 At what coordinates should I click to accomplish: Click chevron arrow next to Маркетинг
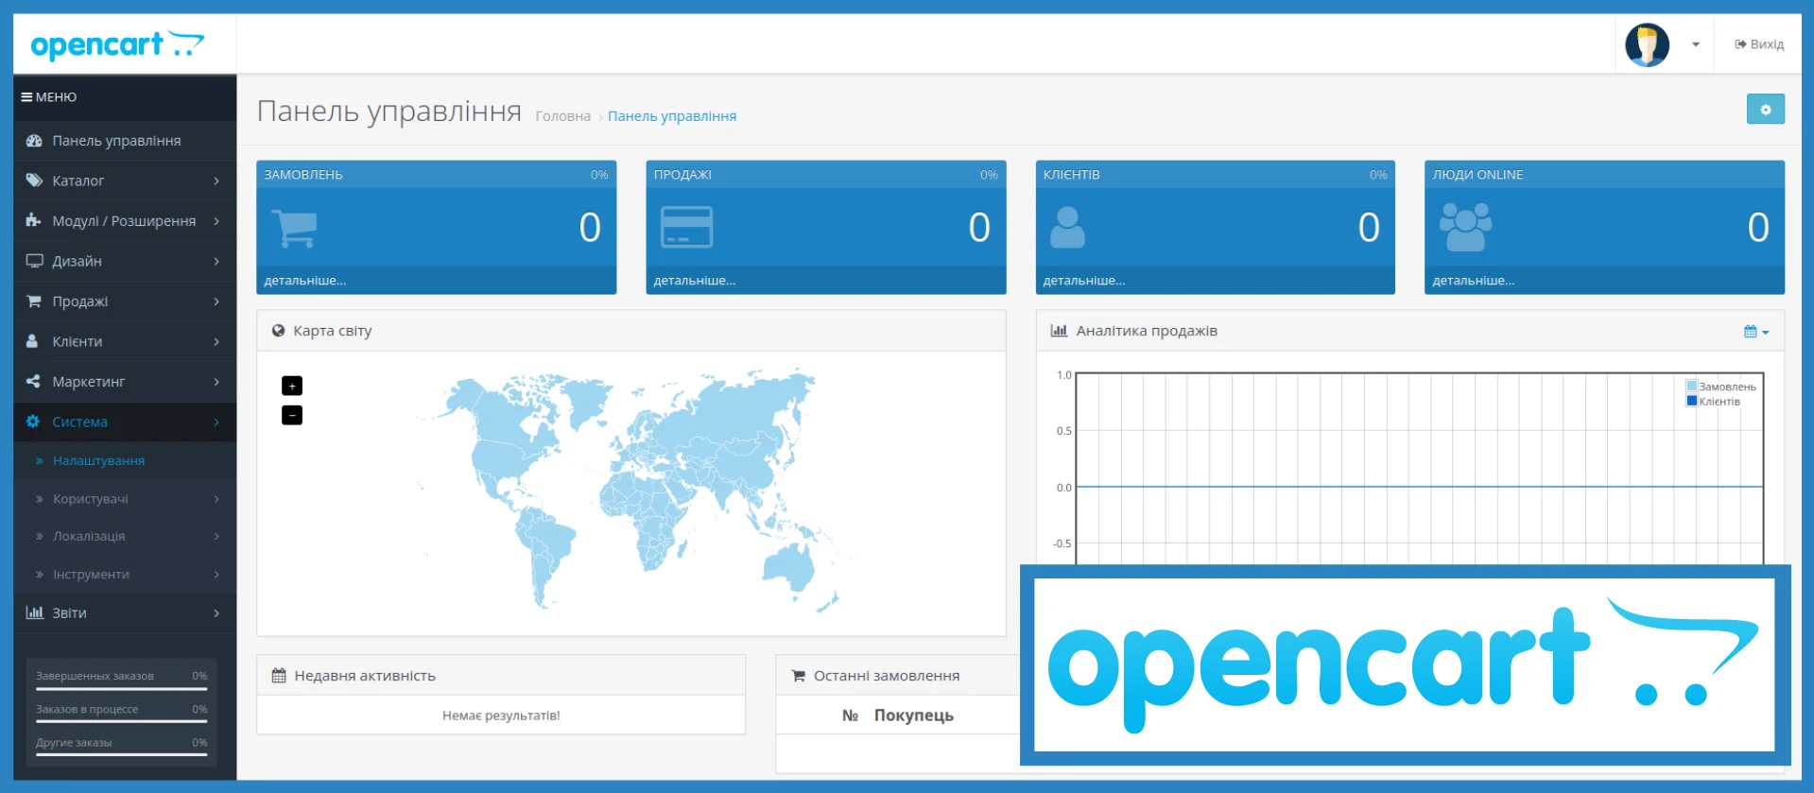pos(216,382)
